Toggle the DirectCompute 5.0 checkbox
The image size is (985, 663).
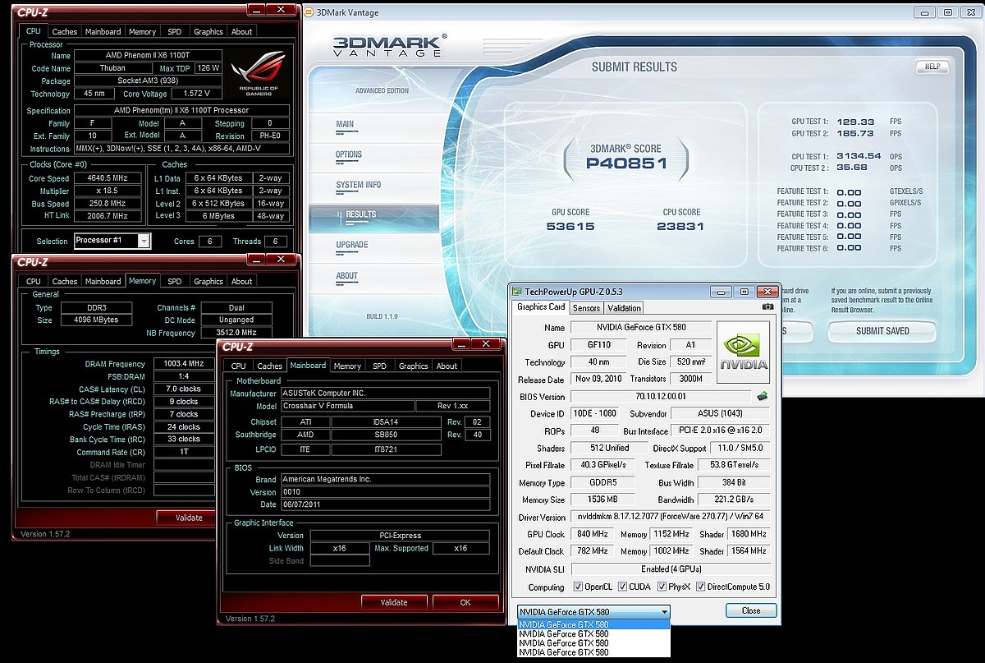pos(701,587)
